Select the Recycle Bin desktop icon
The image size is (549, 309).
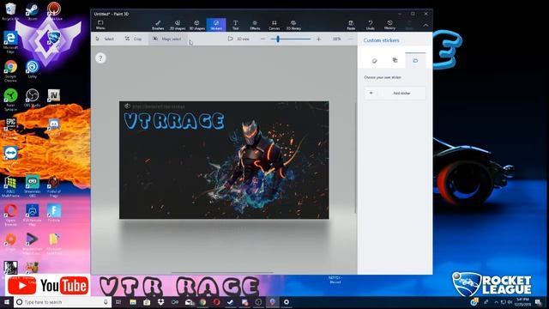click(x=10, y=11)
